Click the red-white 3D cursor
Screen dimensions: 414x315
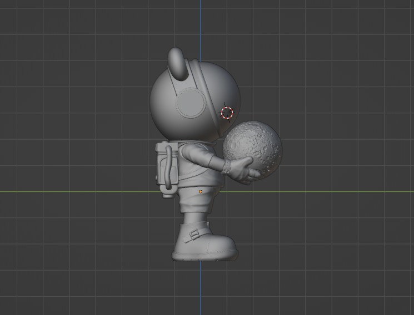pos(227,113)
